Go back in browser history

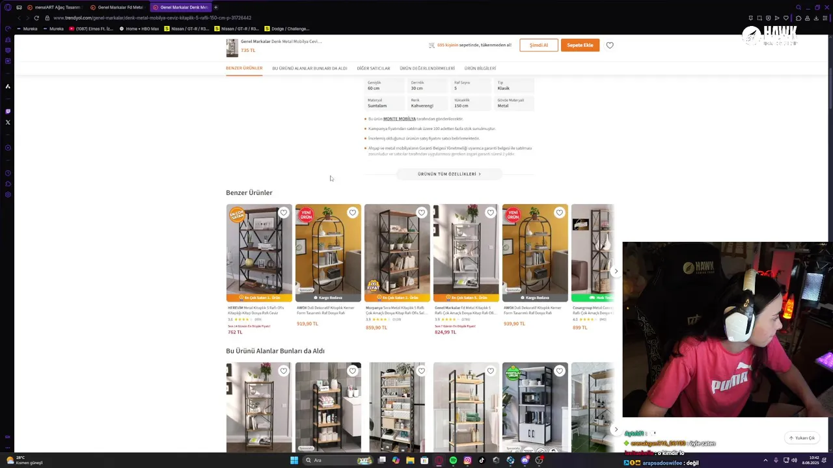tap(20, 18)
